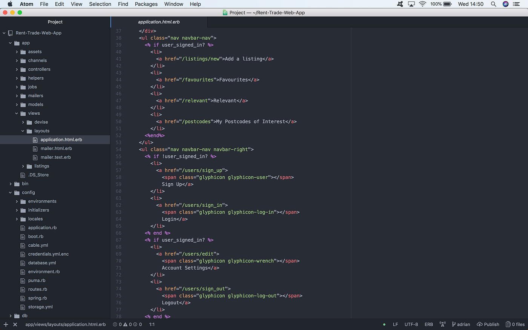Click the Wi-Fi status icon
The width and height of the screenshot is (528, 330).
[422, 4]
